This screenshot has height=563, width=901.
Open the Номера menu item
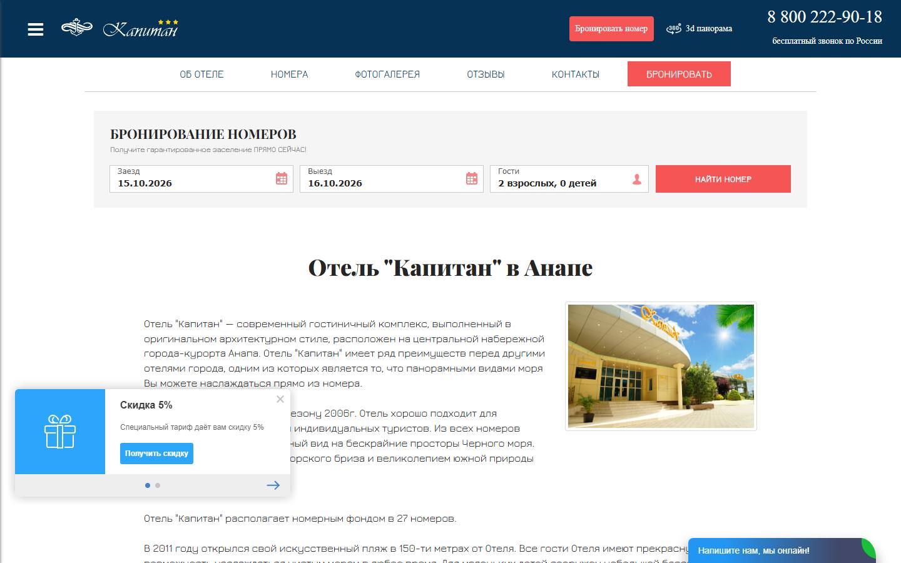289,74
